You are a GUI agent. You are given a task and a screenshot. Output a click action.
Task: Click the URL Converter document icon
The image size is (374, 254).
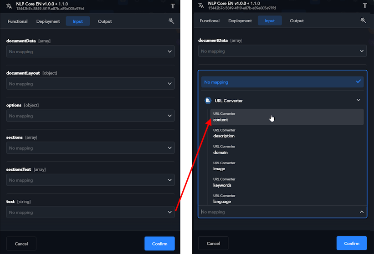[208, 101]
